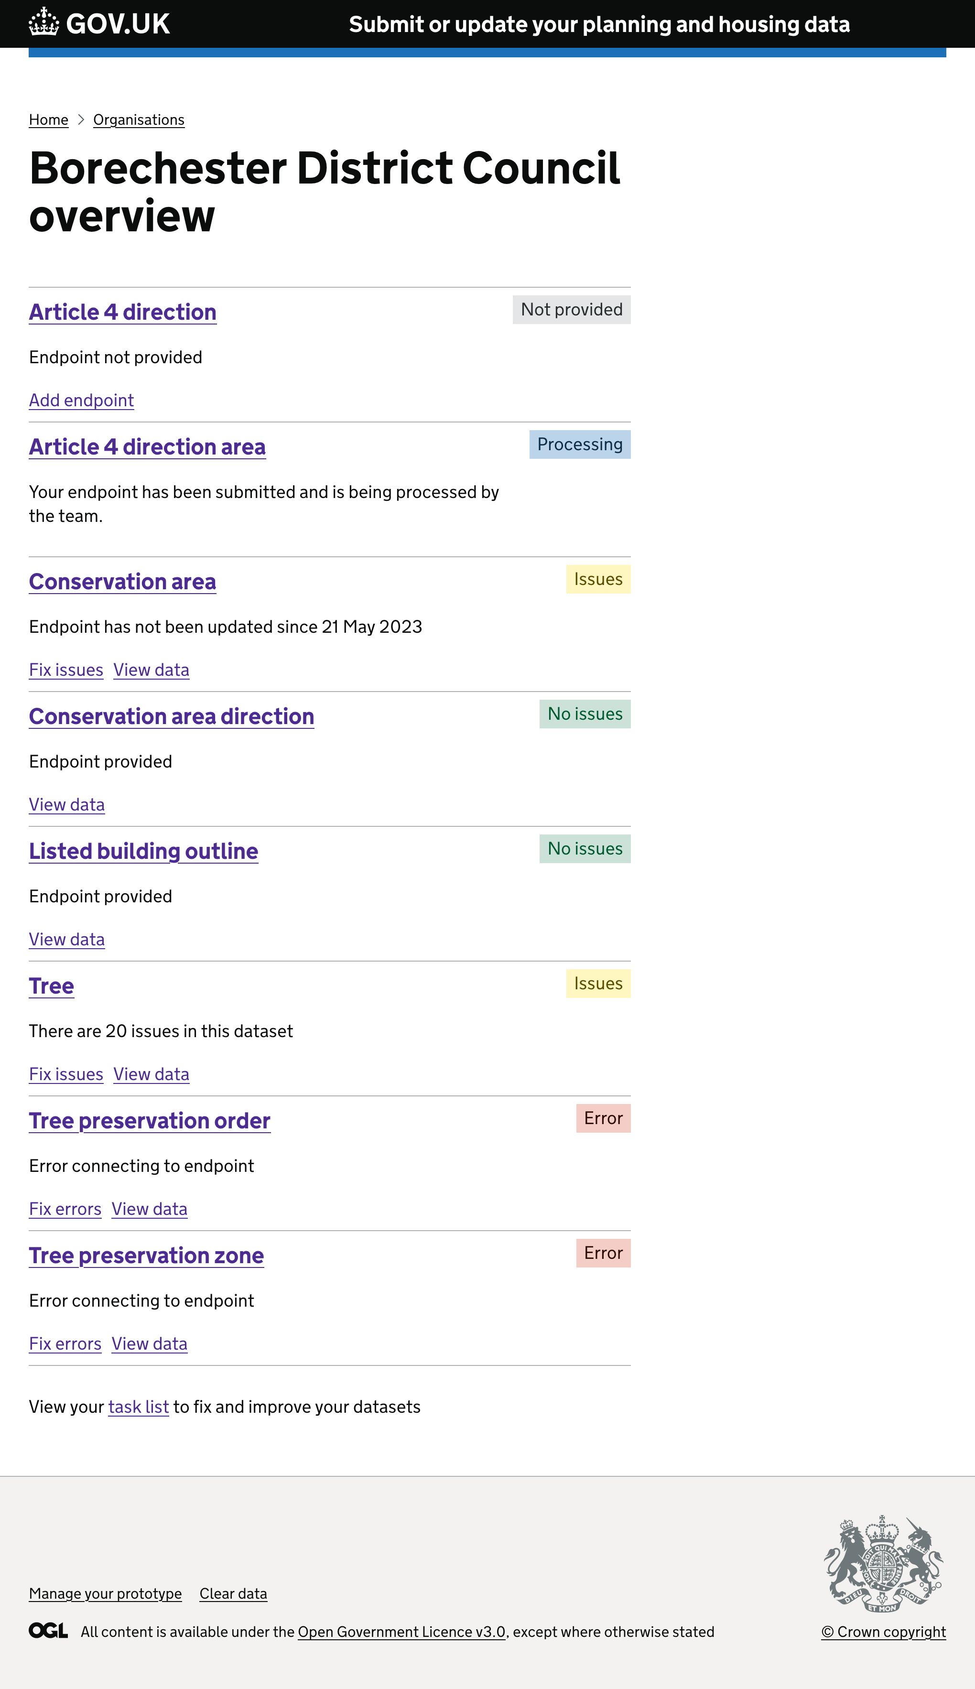The width and height of the screenshot is (975, 1689).
Task: Go to Home breadcrumb link
Action: click(48, 120)
